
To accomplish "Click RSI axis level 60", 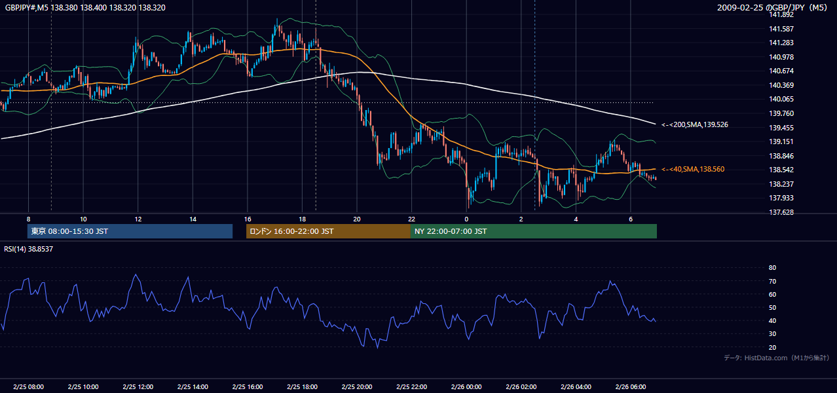I will pos(772,294).
